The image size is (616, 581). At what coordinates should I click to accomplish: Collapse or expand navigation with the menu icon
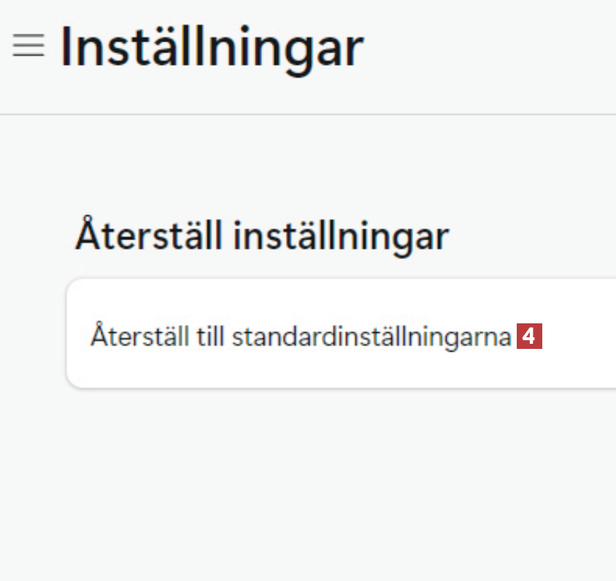pos(28,45)
